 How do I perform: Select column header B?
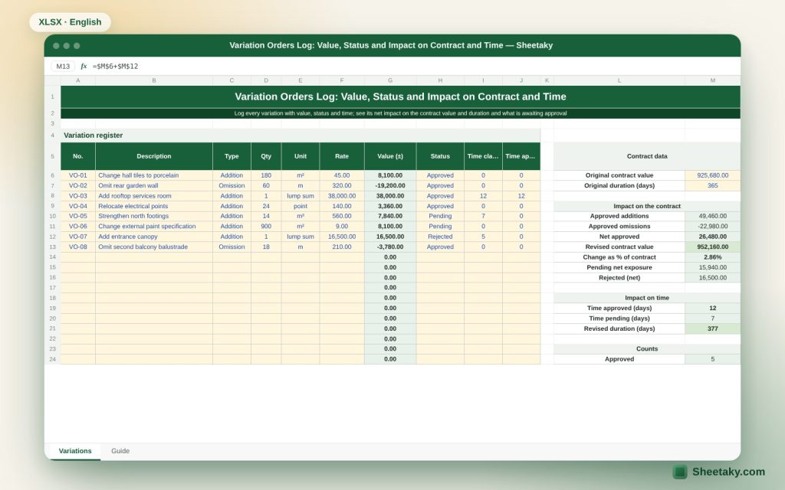[x=153, y=80]
